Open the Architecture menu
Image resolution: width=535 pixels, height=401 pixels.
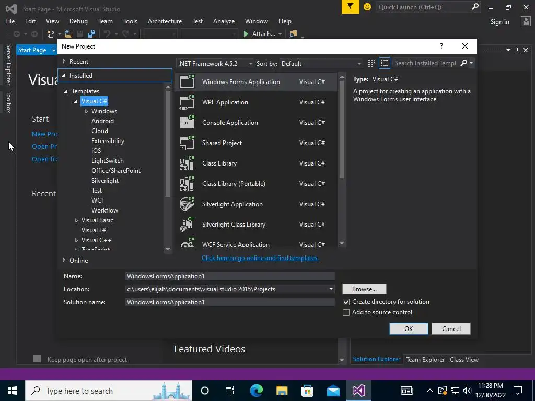tap(165, 21)
